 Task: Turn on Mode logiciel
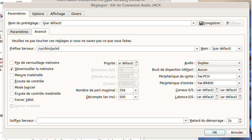(x=12, y=87)
